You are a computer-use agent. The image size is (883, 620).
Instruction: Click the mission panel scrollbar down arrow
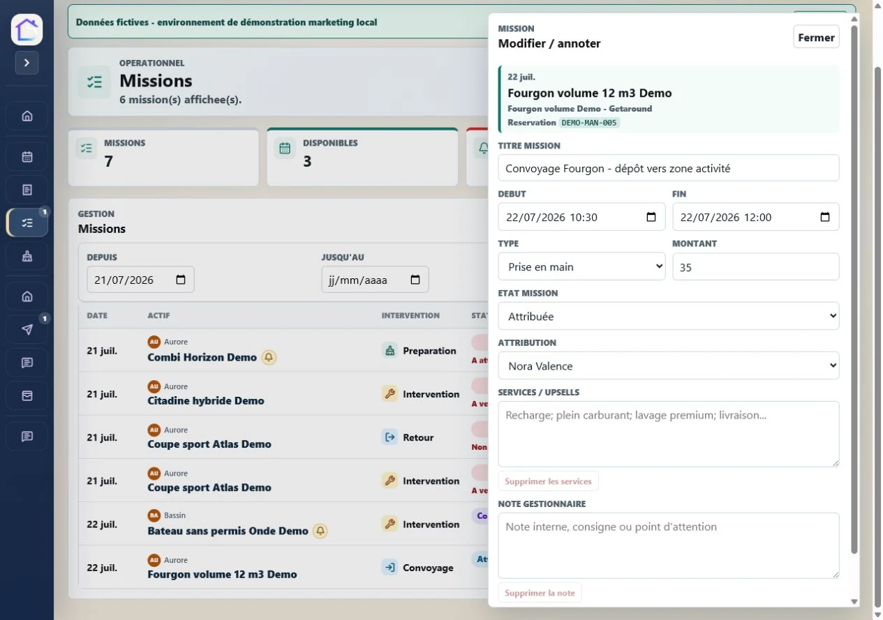[854, 602]
